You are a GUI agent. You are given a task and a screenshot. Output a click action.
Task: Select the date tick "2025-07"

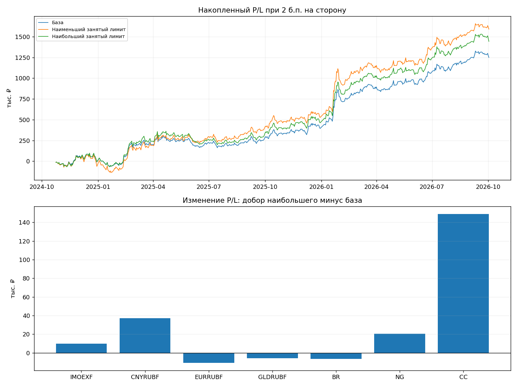(x=209, y=187)
